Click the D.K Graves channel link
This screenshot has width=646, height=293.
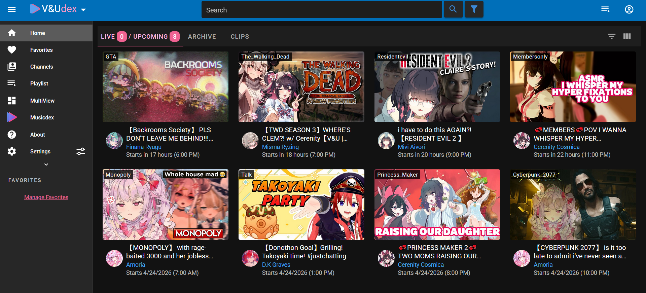(x=276, y=265)
